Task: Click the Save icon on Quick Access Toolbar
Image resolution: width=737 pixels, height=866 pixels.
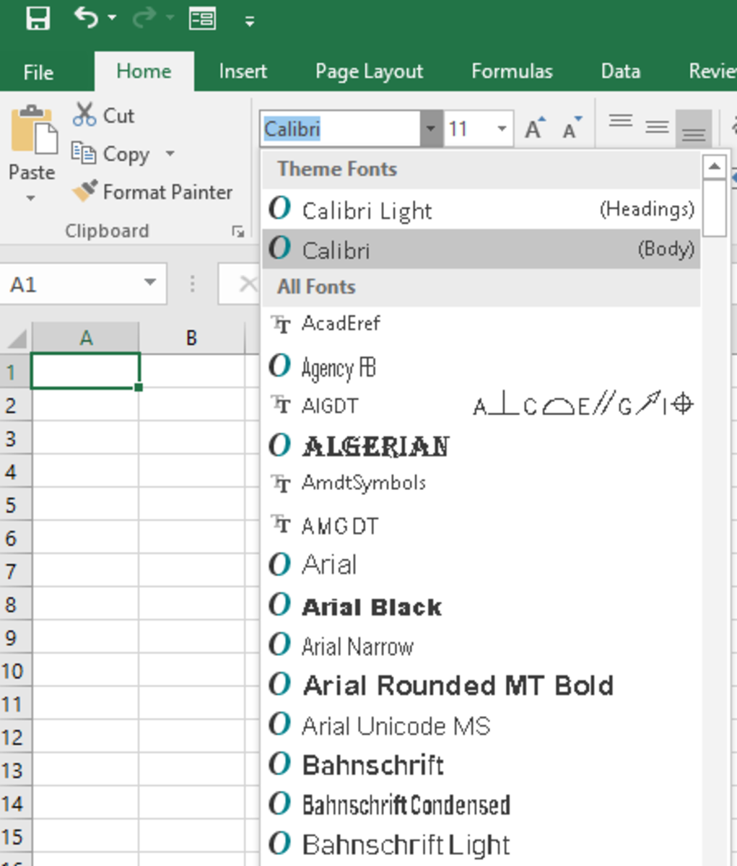Action: point(38,18)
